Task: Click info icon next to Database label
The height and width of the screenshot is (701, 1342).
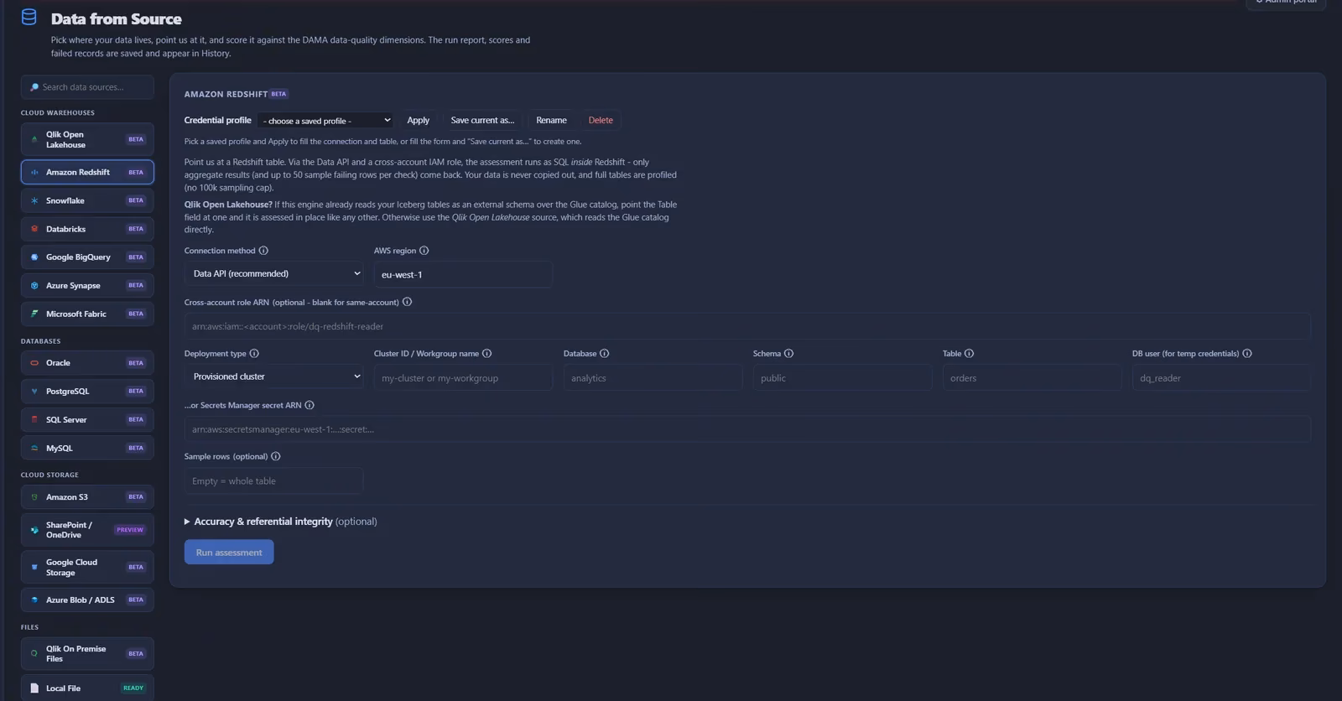Action: 605,354
